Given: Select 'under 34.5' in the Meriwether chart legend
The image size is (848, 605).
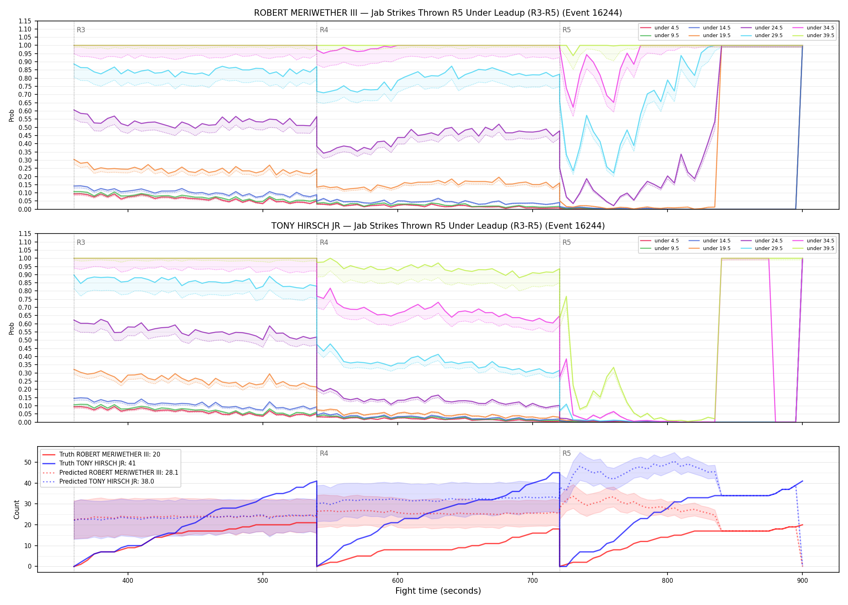Looking at the screenshot, I should pyautogui.click(x=813, y=28).
